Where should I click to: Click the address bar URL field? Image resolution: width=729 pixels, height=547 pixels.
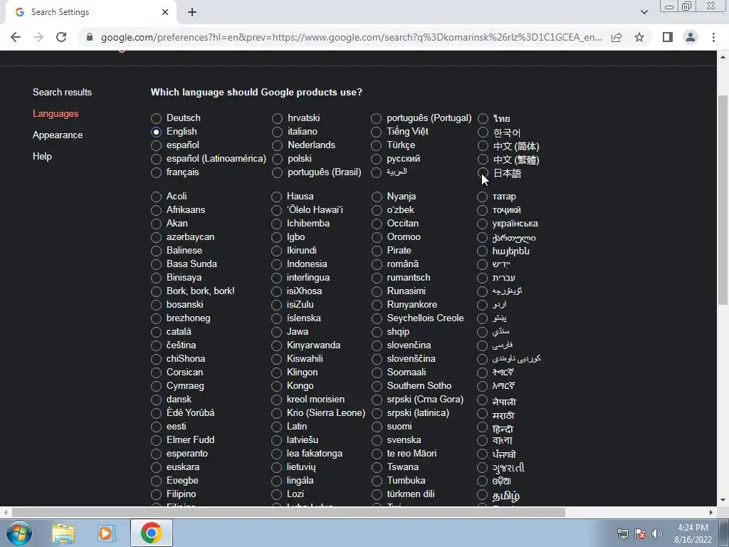[351, 37]
